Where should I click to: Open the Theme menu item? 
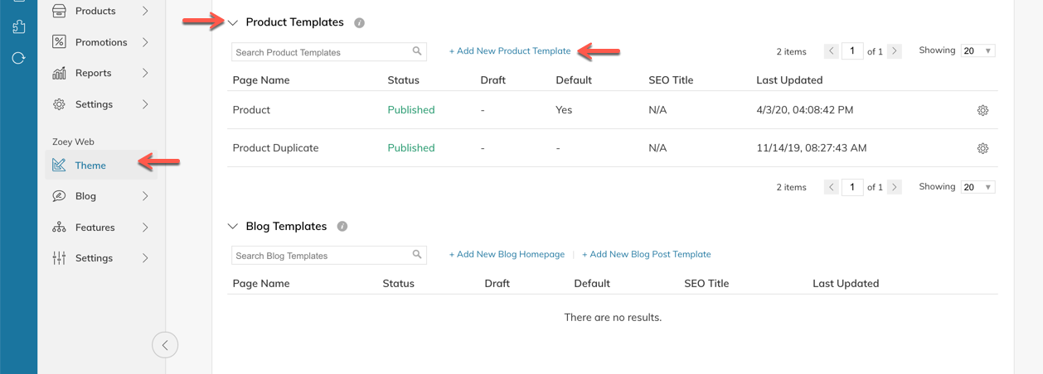pos(90,165)
